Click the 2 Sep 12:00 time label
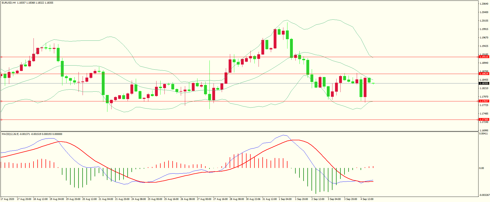This screenshot has width=490, height=202. tap(318, 199)
